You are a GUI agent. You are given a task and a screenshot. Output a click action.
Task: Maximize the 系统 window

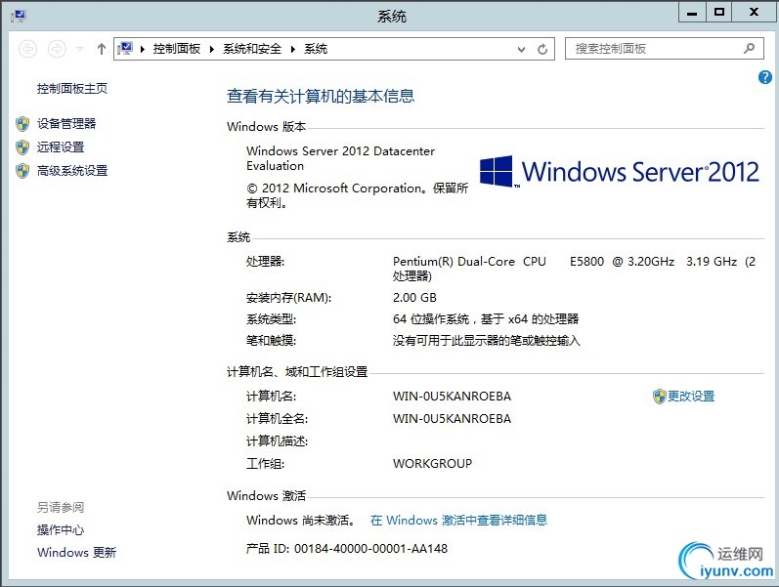(718, 13)
